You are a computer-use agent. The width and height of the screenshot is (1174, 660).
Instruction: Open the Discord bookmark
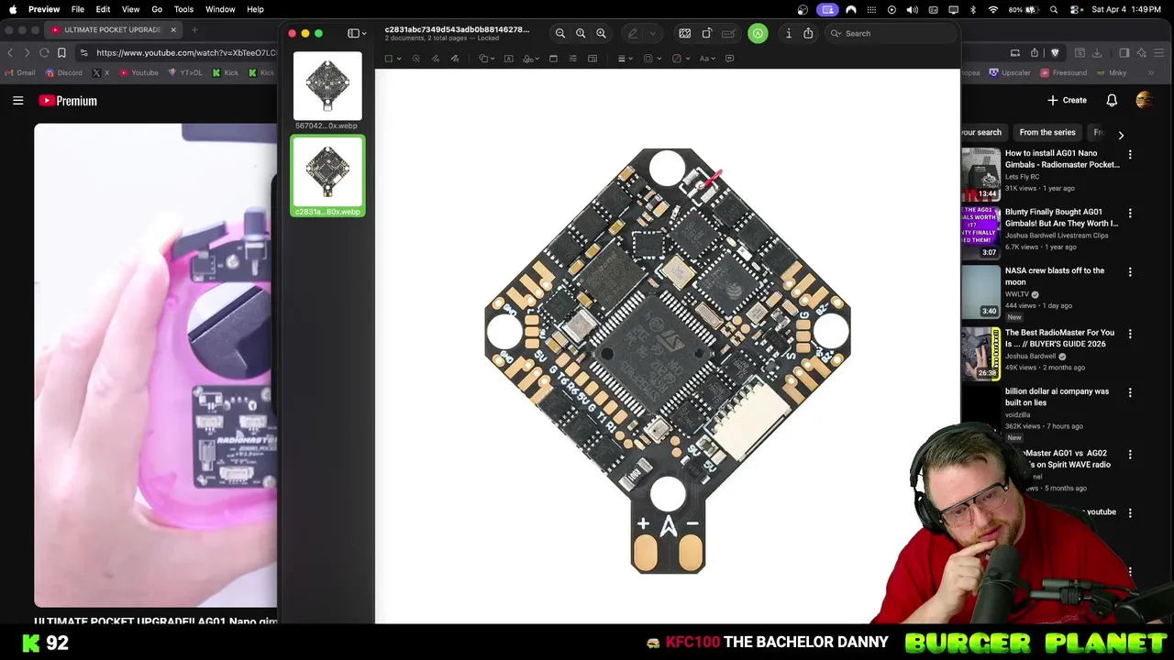pyautogui.click(x=63, y=72)
